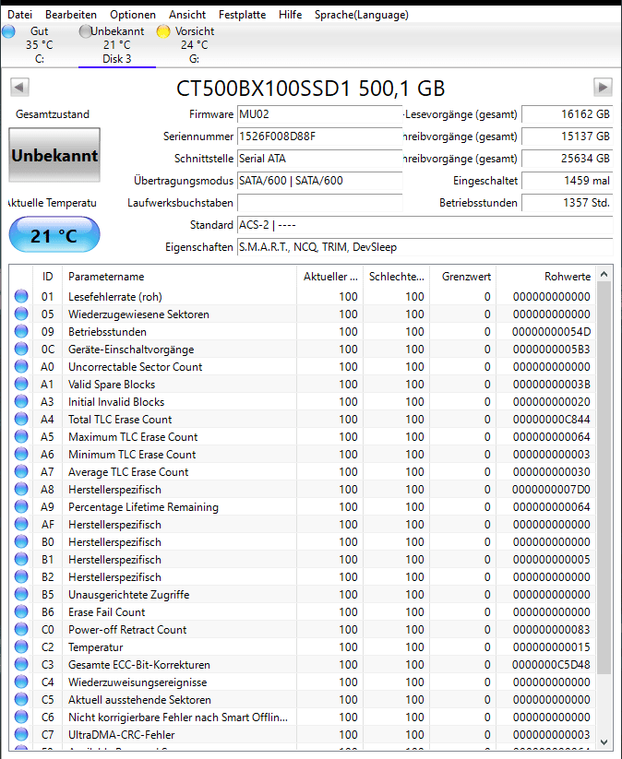Click the Eigenschaften field

(x=425, y=247)
